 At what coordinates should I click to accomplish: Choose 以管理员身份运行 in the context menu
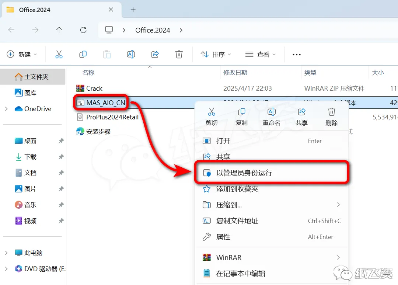point(272,173)
